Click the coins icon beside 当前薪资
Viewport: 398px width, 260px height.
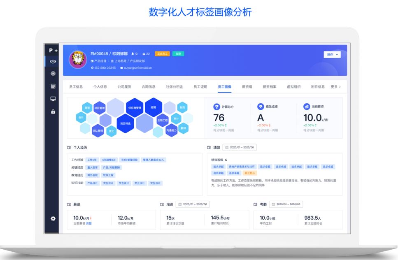[307, 107]
